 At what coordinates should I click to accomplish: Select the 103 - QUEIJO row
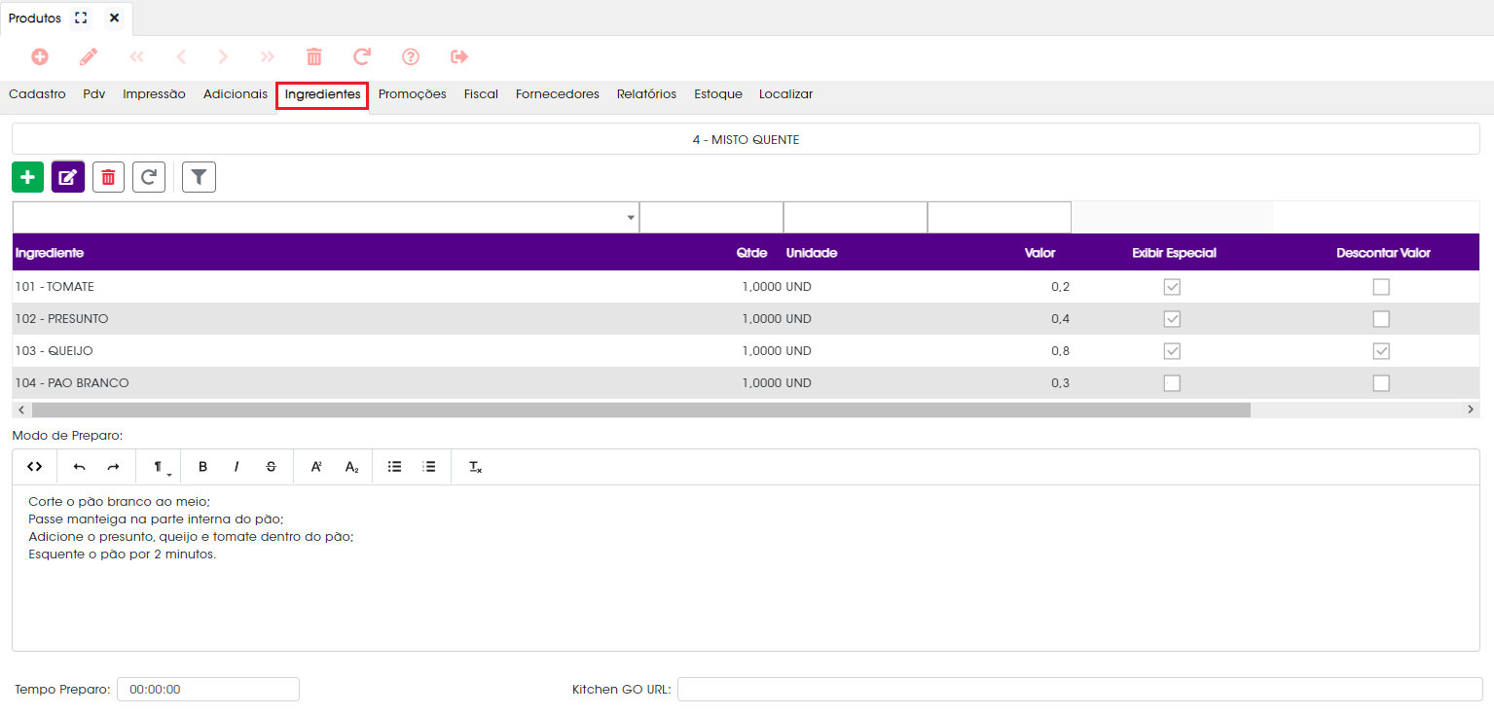tap(747, 351)
